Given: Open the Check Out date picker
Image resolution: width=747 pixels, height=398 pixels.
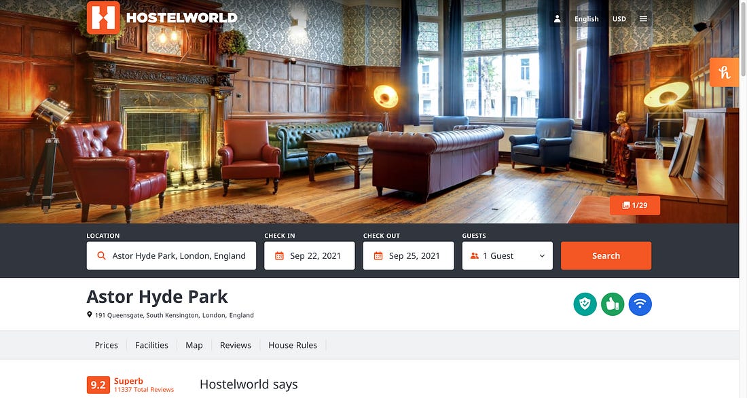Looking at the screenshot, I should 408,255.
